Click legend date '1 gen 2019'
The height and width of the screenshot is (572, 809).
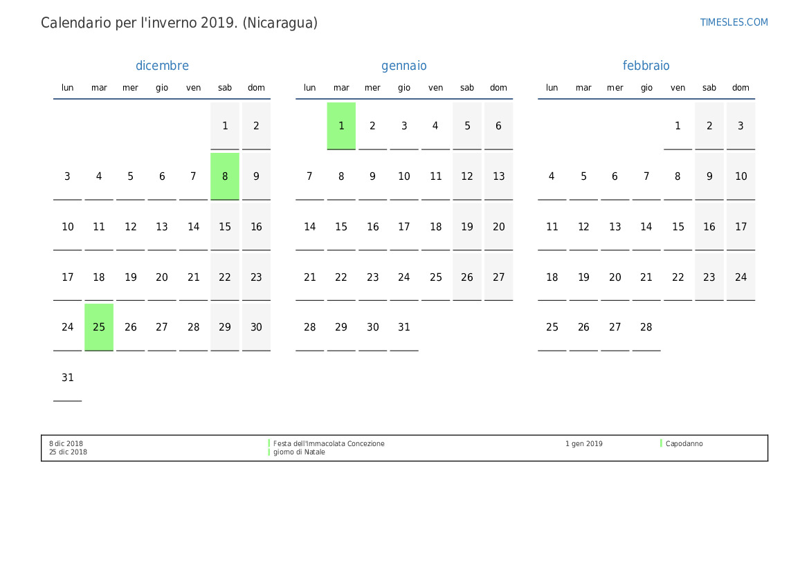pos(584,443)
